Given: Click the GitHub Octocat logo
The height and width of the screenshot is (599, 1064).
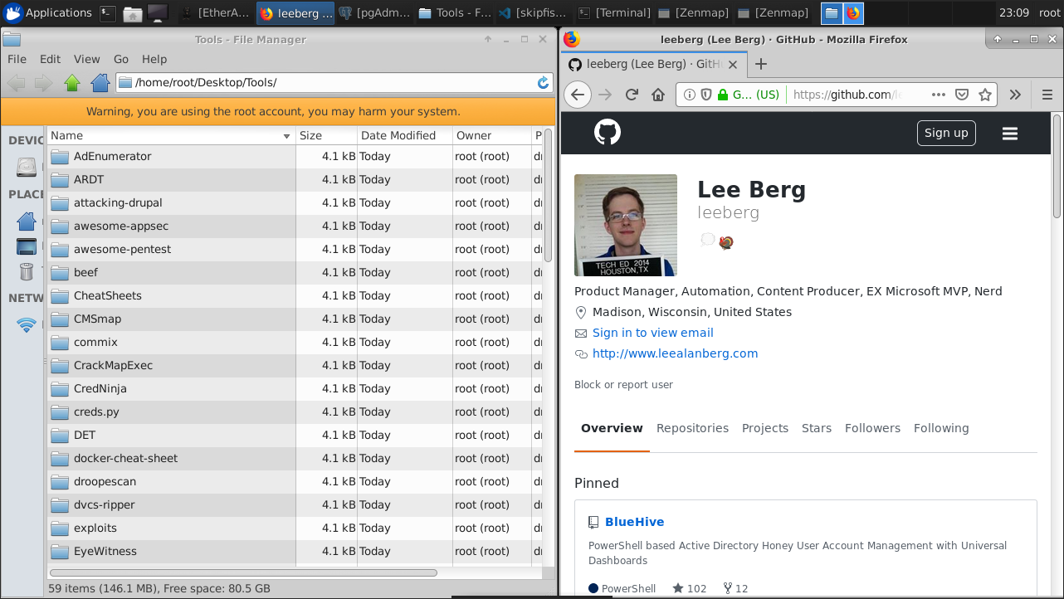Looking at the screenshot, I should (x=608, y=133).
